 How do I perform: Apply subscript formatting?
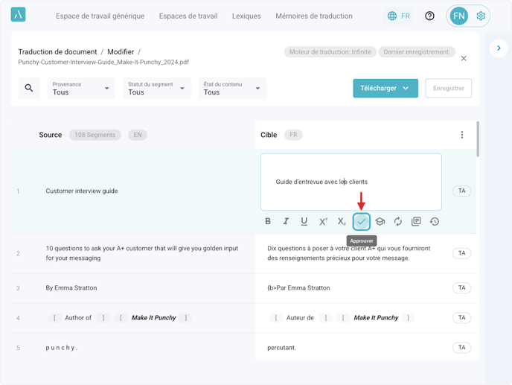tap(342, 221)
